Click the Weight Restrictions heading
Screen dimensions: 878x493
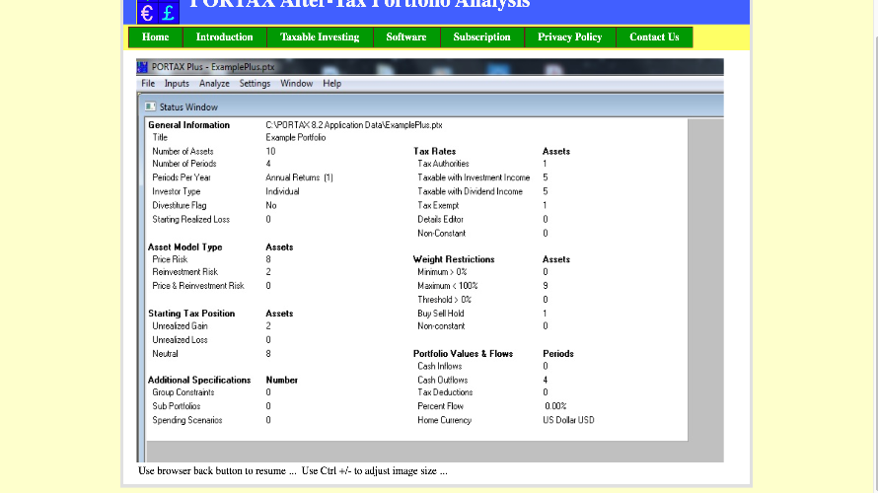[454, 259]
